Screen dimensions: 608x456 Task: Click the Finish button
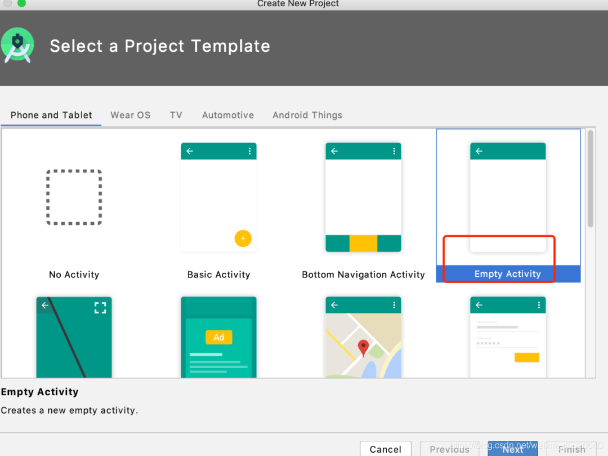tap(571, 449)
